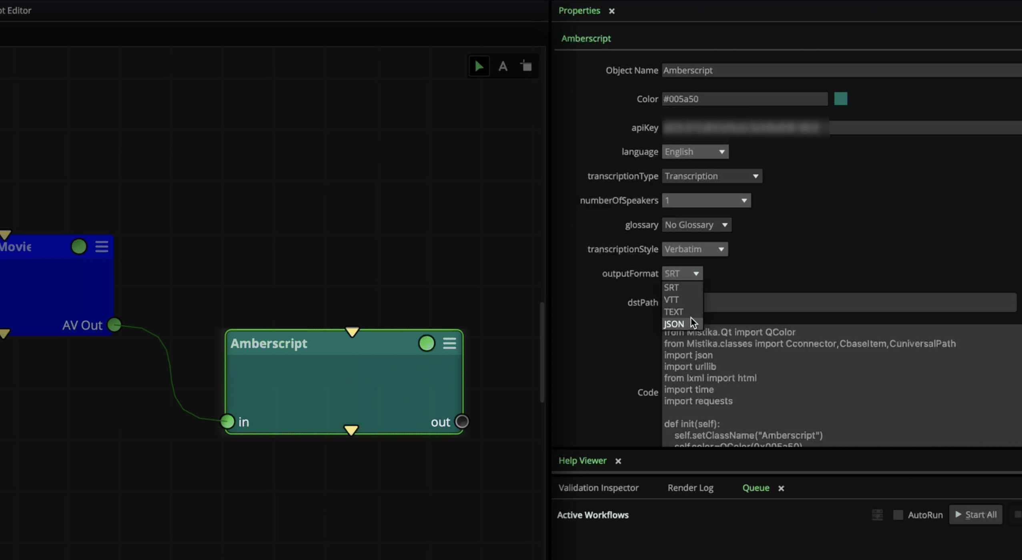Click the Amberscript header in Properties
The height and width of the screenshot is (560, 1022).
tap(586, 38)
